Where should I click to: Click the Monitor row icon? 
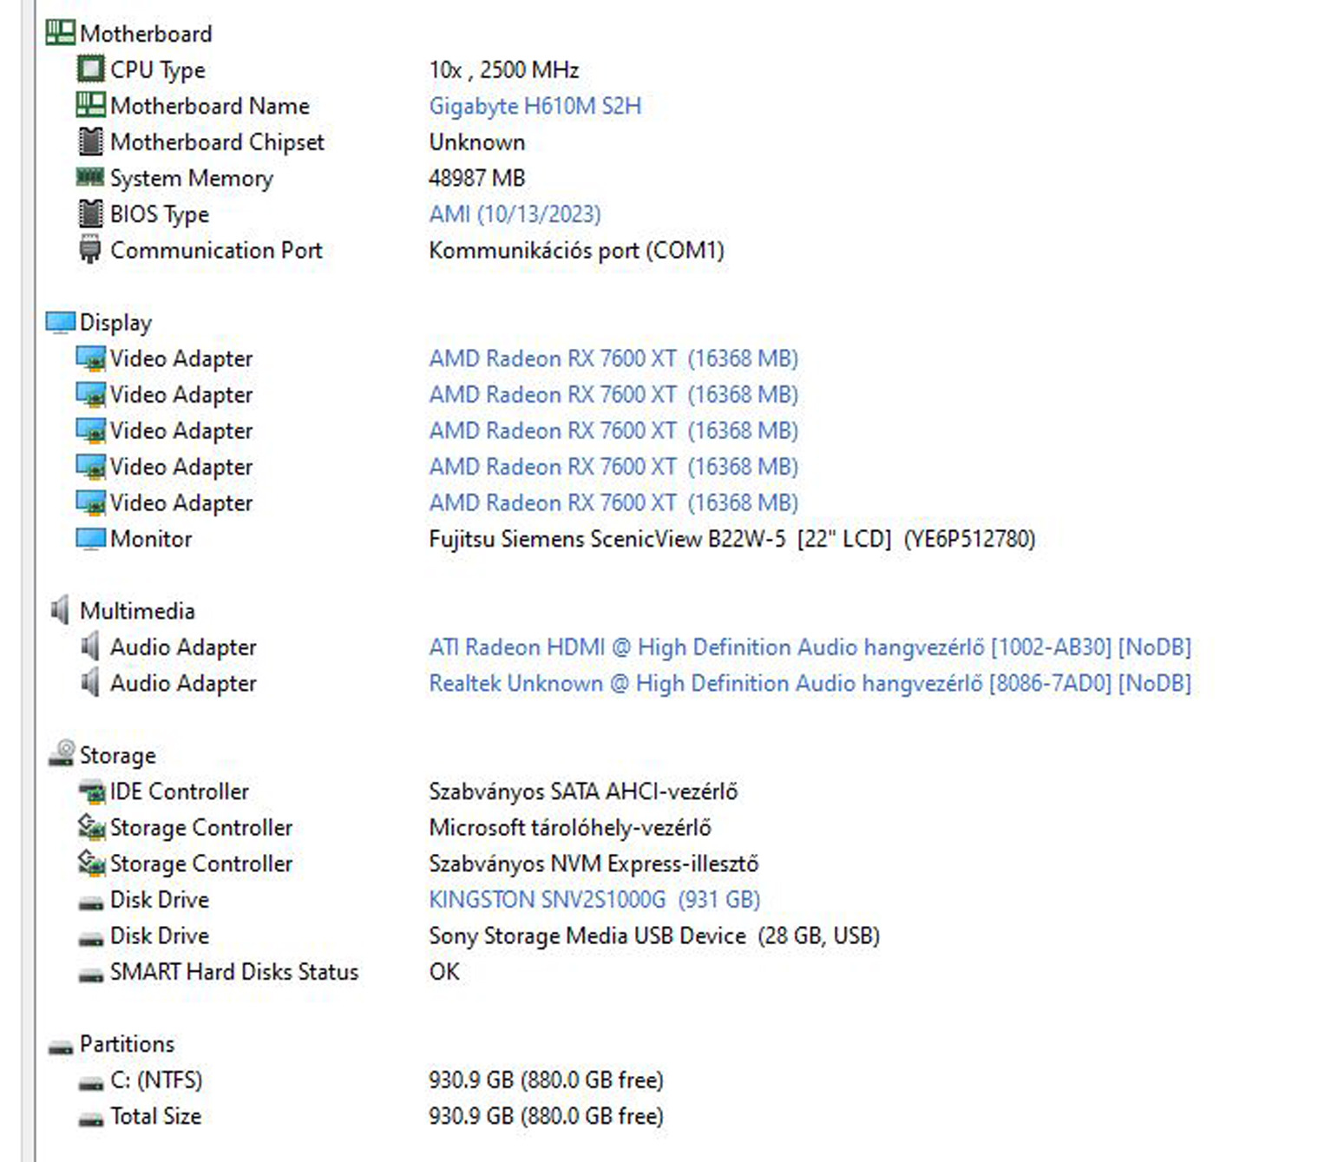pos(90,539)
